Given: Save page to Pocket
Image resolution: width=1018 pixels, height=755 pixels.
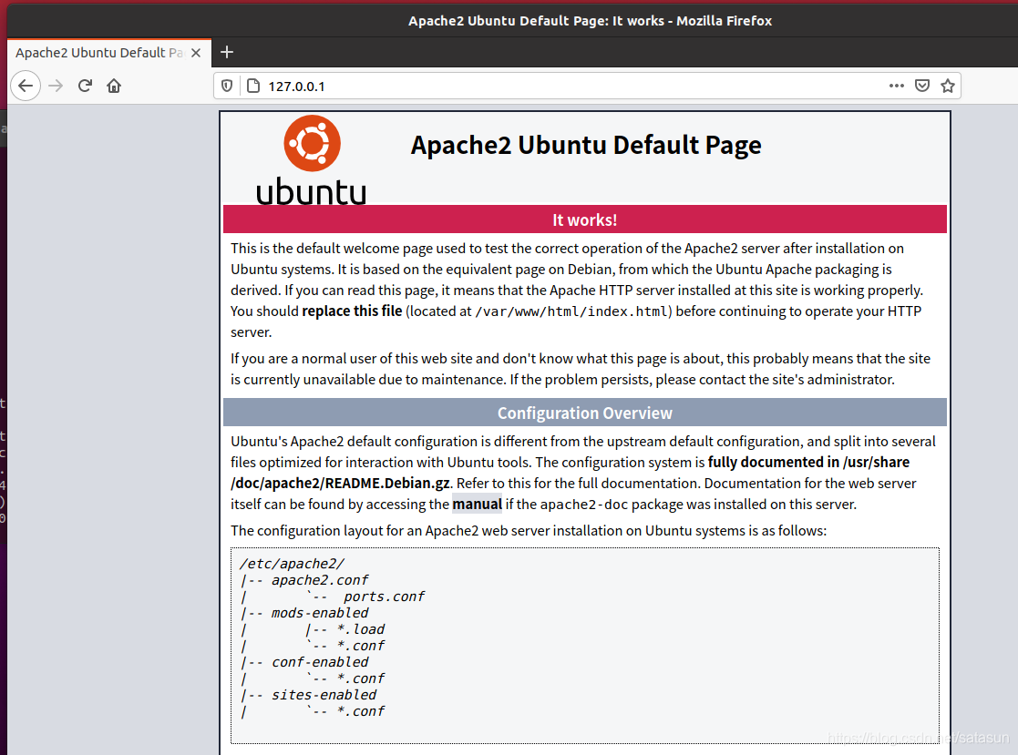Looking at the screenshot, I should click(922, 86).
